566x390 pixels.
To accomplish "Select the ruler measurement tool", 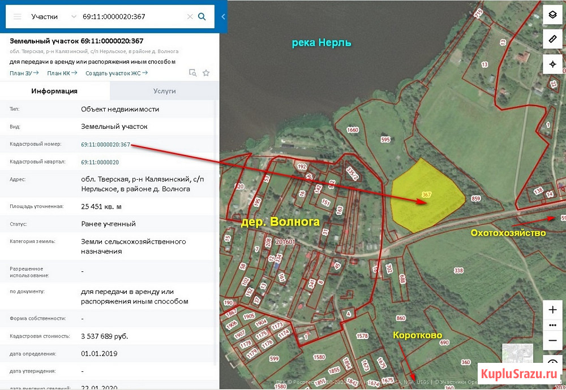I will [x=552, y=39].
